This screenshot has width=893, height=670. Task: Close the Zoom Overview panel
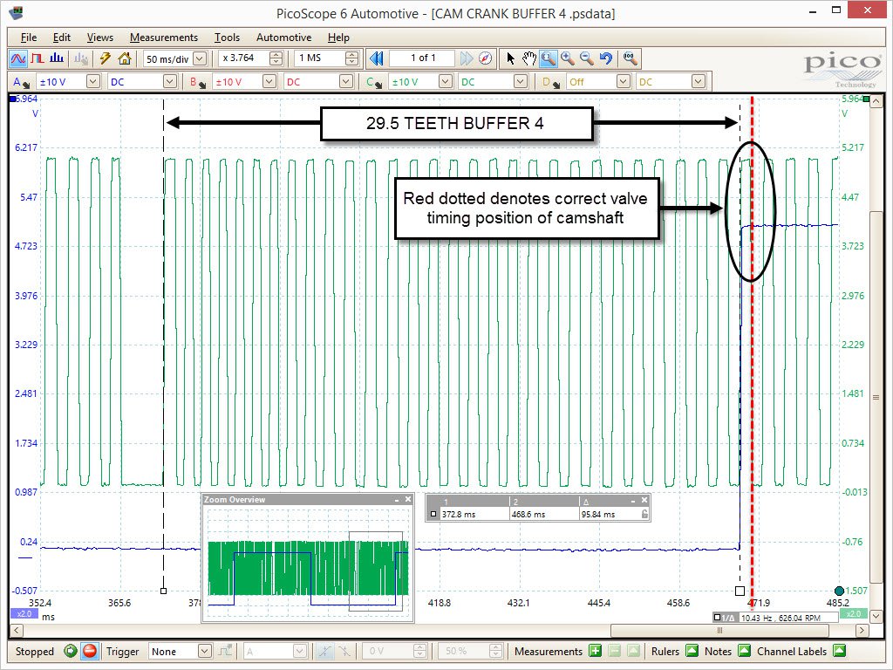[407, 500]
